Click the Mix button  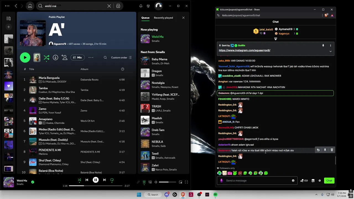[77, 57]
